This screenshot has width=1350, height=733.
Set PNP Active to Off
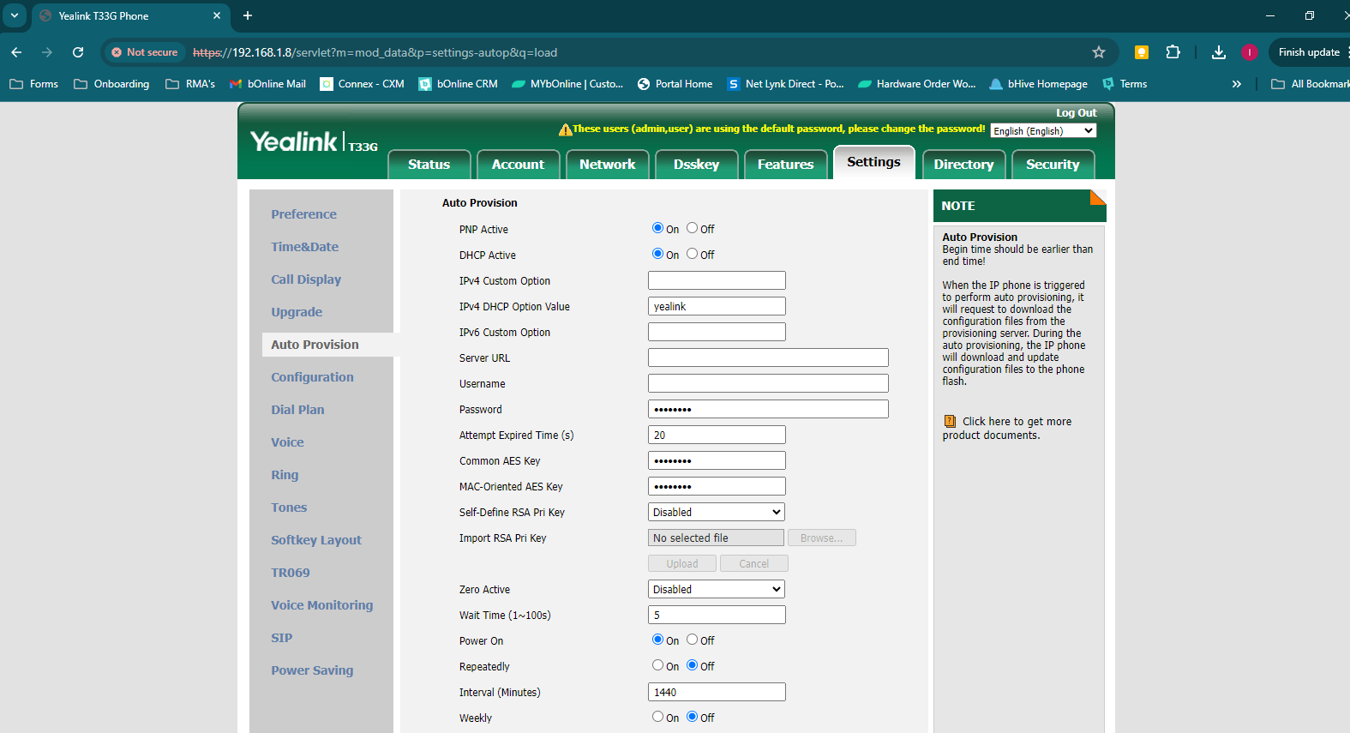[x=692, y=228]
